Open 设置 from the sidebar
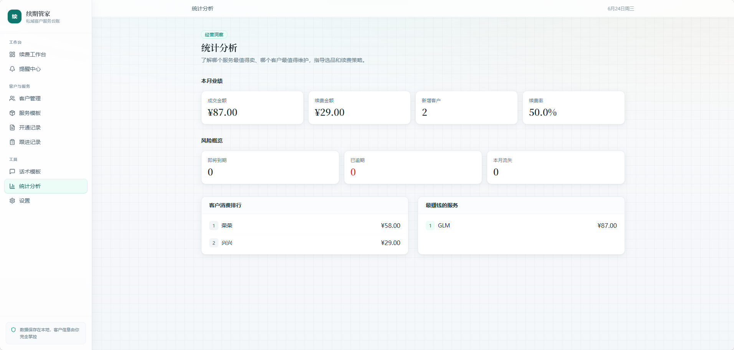This screenshot has height=350, width=734. pos(46,201)
